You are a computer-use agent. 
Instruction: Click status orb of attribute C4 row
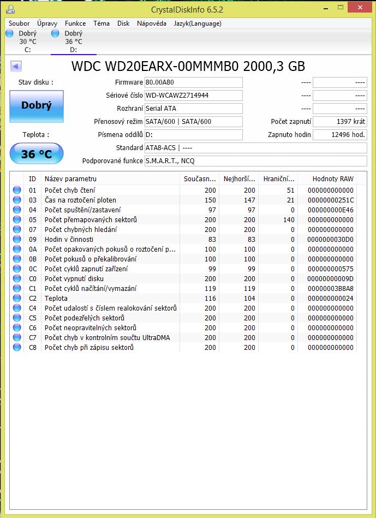[x=17, y=308]
